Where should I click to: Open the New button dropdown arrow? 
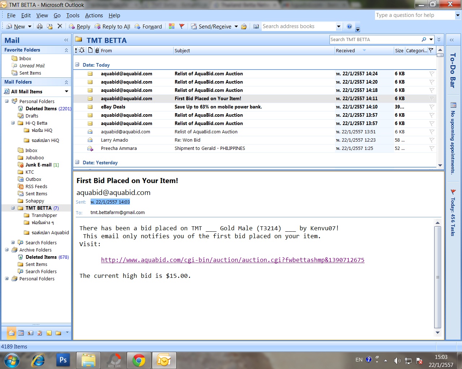(x=30, y=26)
